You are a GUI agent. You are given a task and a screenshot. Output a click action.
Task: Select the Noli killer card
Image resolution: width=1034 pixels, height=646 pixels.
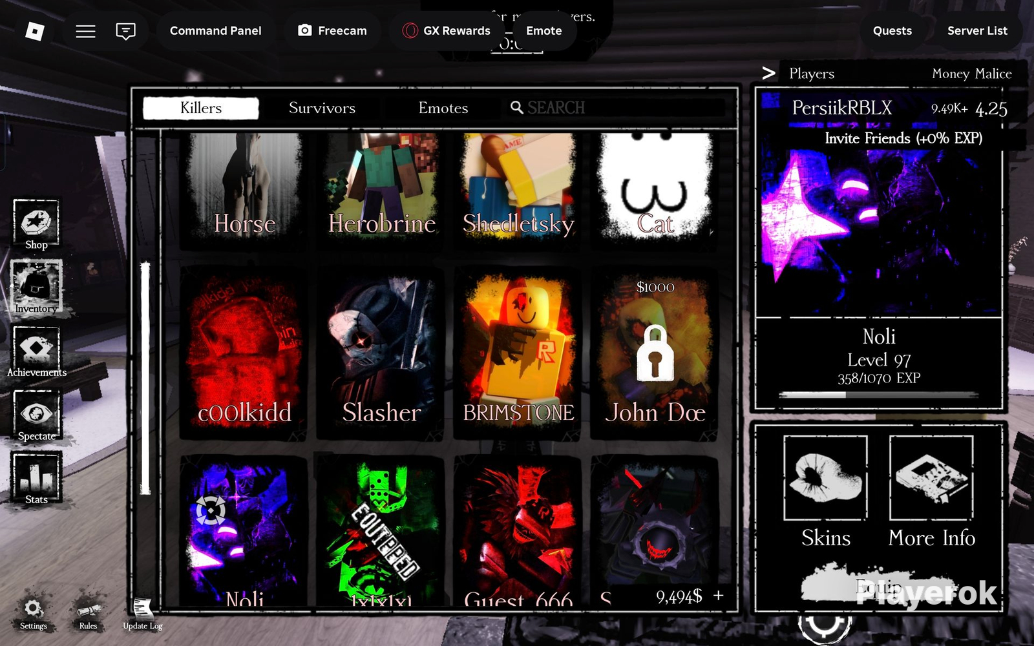point(244,531)
